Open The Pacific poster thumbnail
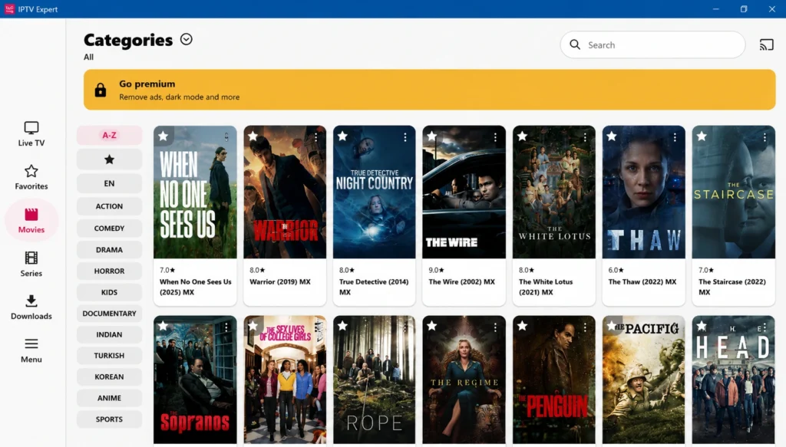786x447 pixels. [644, 380]
